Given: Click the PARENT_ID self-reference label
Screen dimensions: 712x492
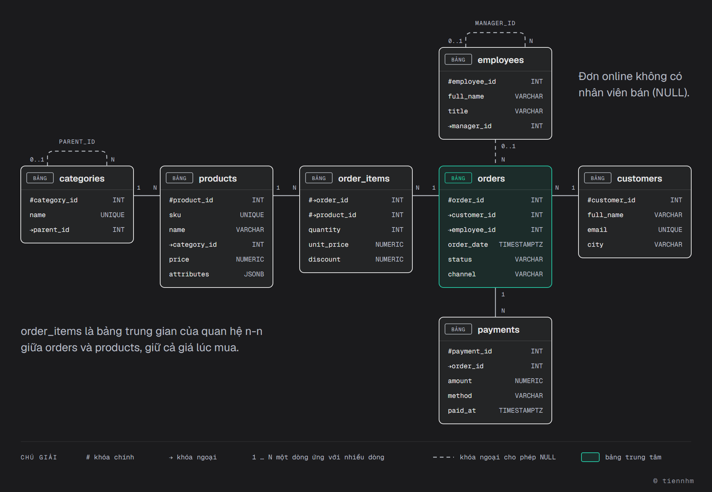Looking at the screenshot, I should (77, 142).
